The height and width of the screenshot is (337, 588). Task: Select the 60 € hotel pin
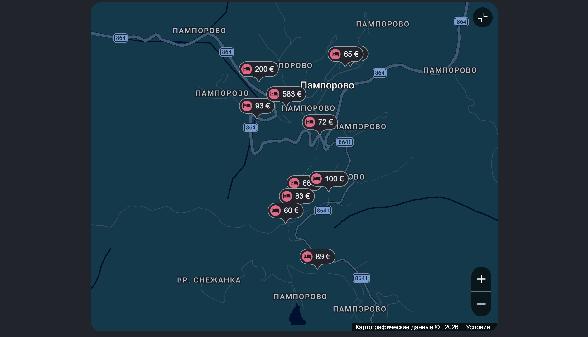[x=286, y=211]
